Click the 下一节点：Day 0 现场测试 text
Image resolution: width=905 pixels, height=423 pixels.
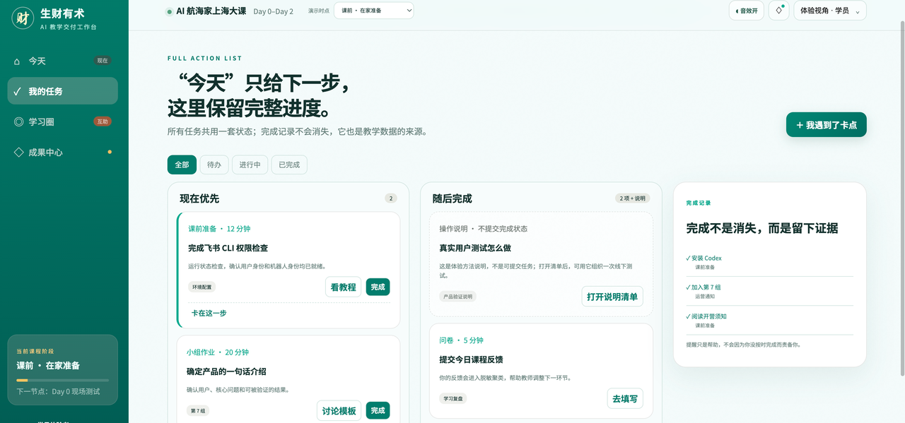58,391
